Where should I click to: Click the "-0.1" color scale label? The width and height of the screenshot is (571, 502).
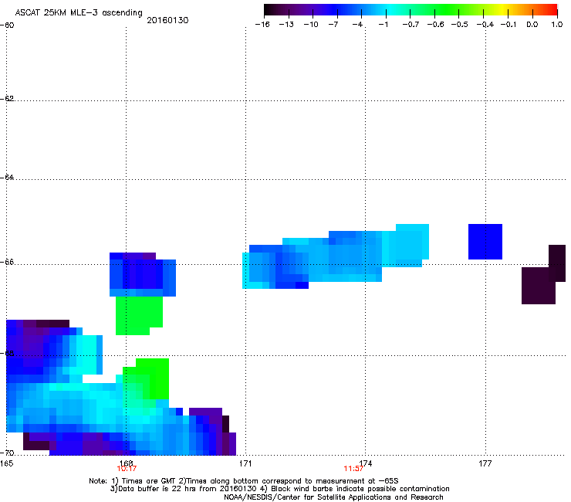(x=508, y=25)
